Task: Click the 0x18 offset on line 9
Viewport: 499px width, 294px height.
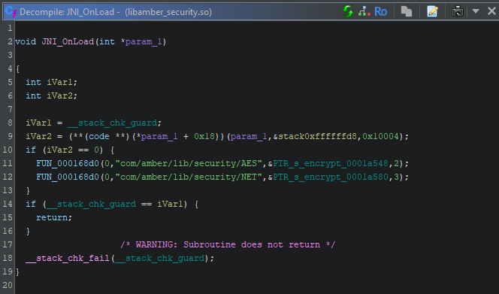Action: pyautogui.click(x=204, y=136)
